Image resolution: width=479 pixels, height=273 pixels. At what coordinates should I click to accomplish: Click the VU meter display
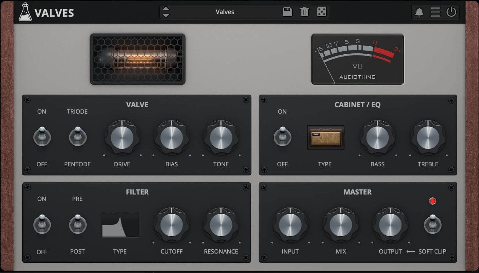(358, 59)
